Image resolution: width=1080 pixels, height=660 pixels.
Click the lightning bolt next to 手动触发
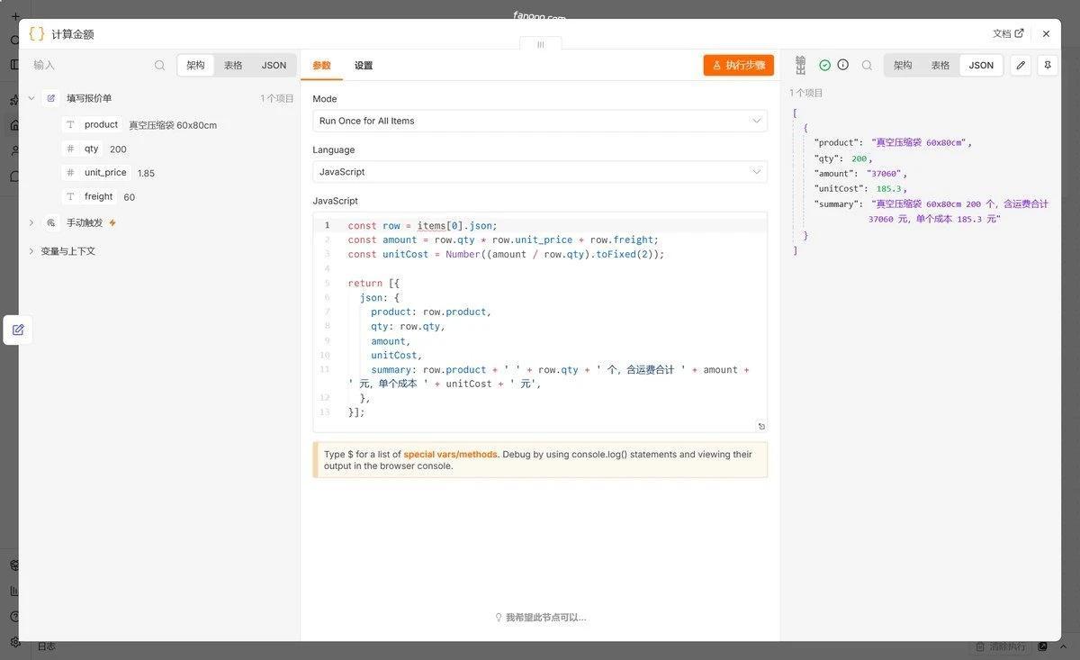112,222
